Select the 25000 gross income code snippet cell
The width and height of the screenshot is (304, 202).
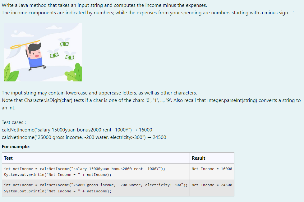click(x=95, y=185)
